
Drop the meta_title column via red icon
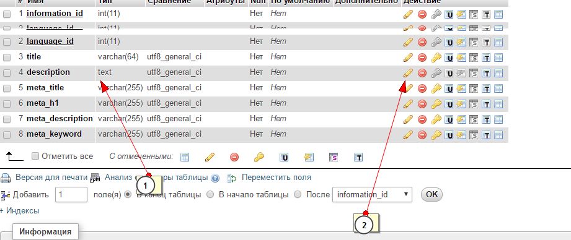click(x=422, y=88)
